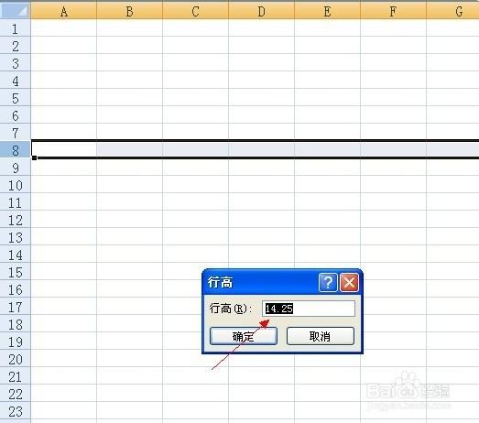Image resolution: width=479 pixels, height=423 pixels.
Task: Select row 11 header
Action: [16, 202]
